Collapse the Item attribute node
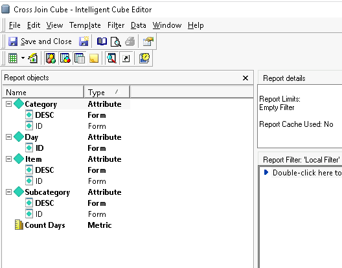The image size is (342, 268). (x=8, y=159)
